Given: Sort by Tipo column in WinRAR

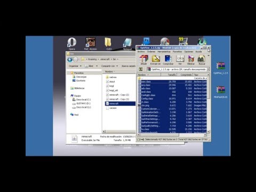Looking at the screenshot, I should (200, 75).
